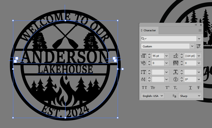This screenshot has height=128, width=212.
Task: Apply Strikethrough to the text
Action: [198, 88]
